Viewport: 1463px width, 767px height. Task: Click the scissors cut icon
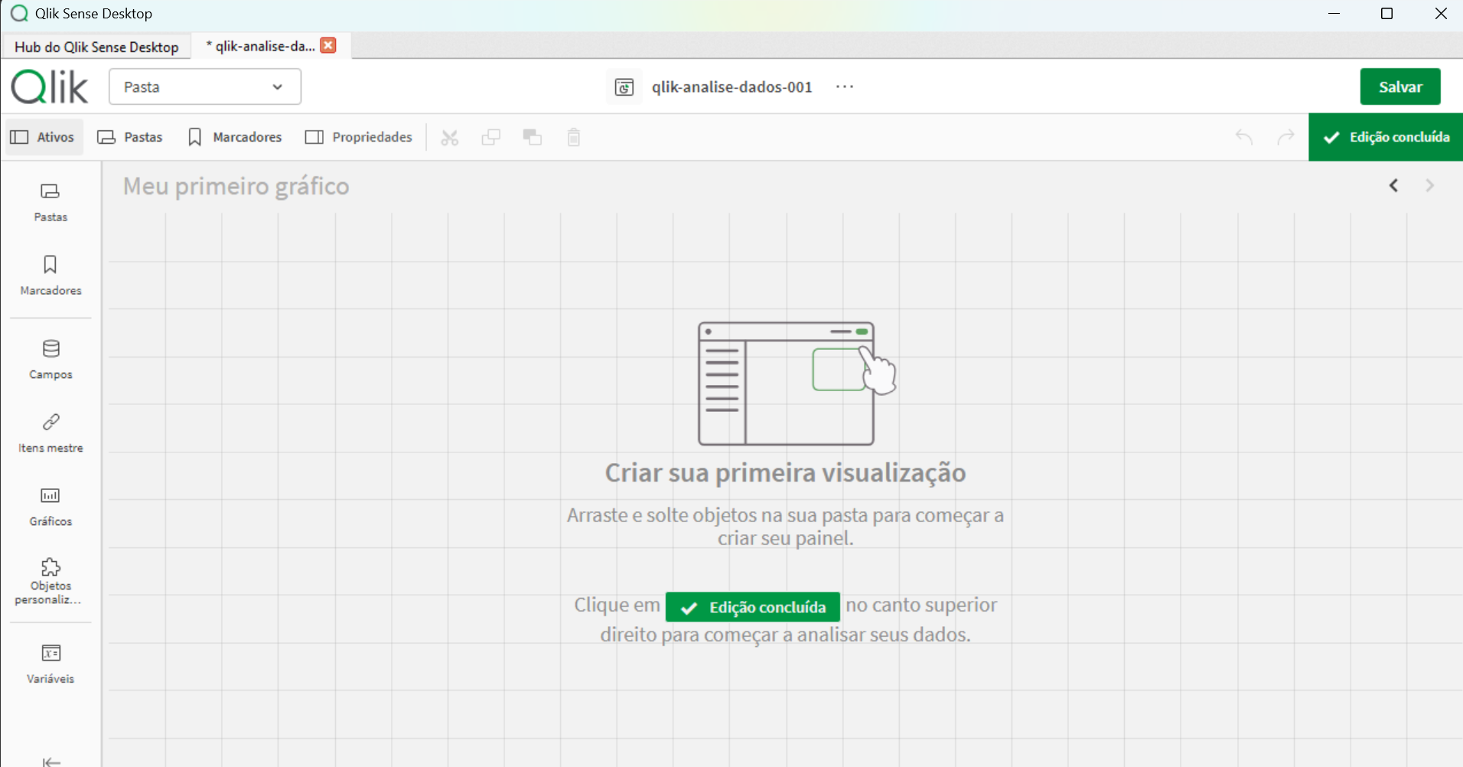[x=450, y=138]
